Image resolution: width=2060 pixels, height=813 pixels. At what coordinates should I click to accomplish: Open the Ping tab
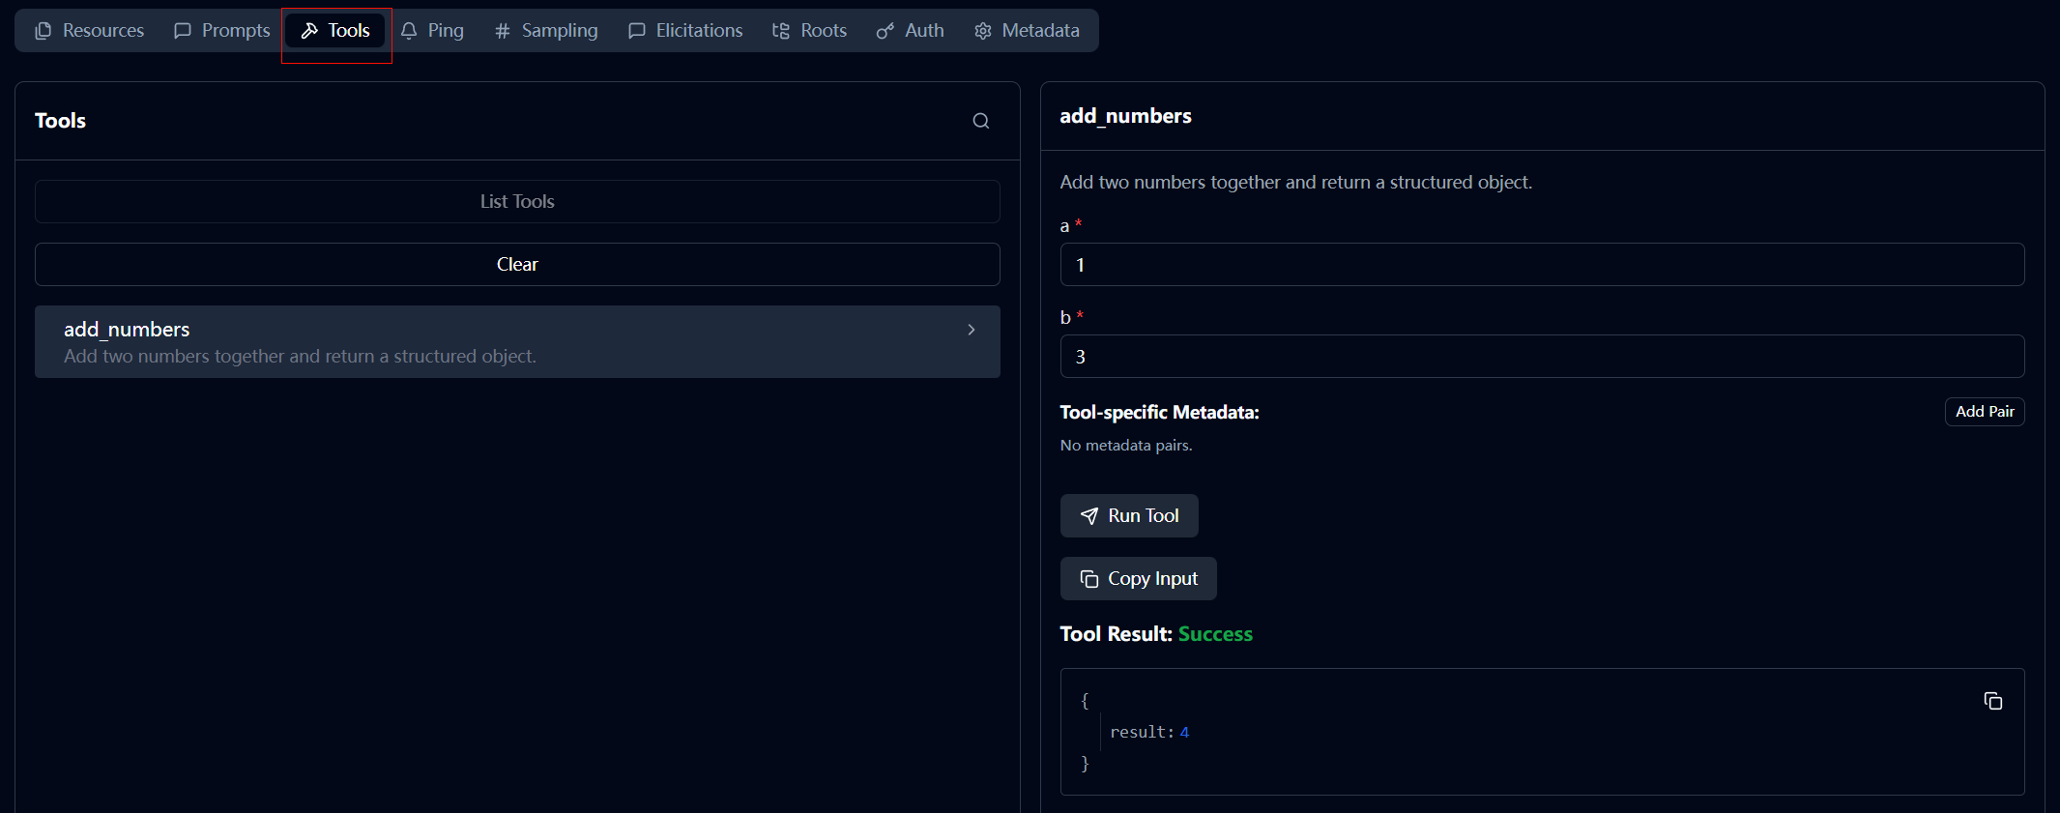(432, 31)
